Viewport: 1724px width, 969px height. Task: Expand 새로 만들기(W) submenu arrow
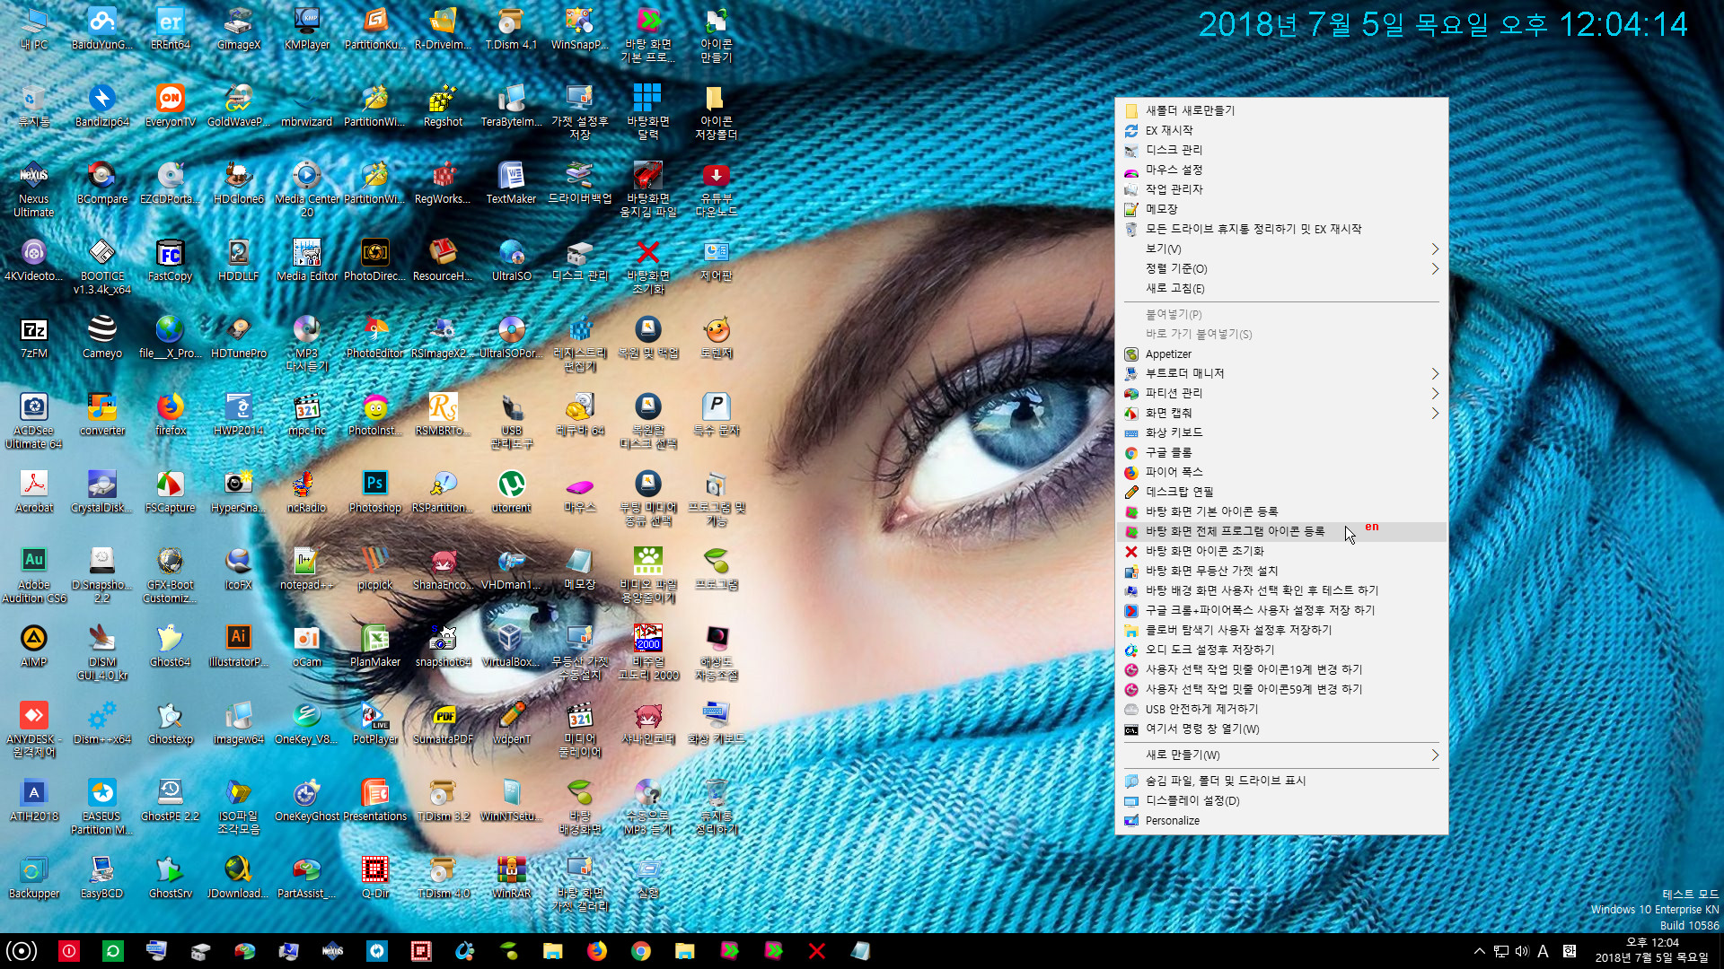coord(1434,755)
